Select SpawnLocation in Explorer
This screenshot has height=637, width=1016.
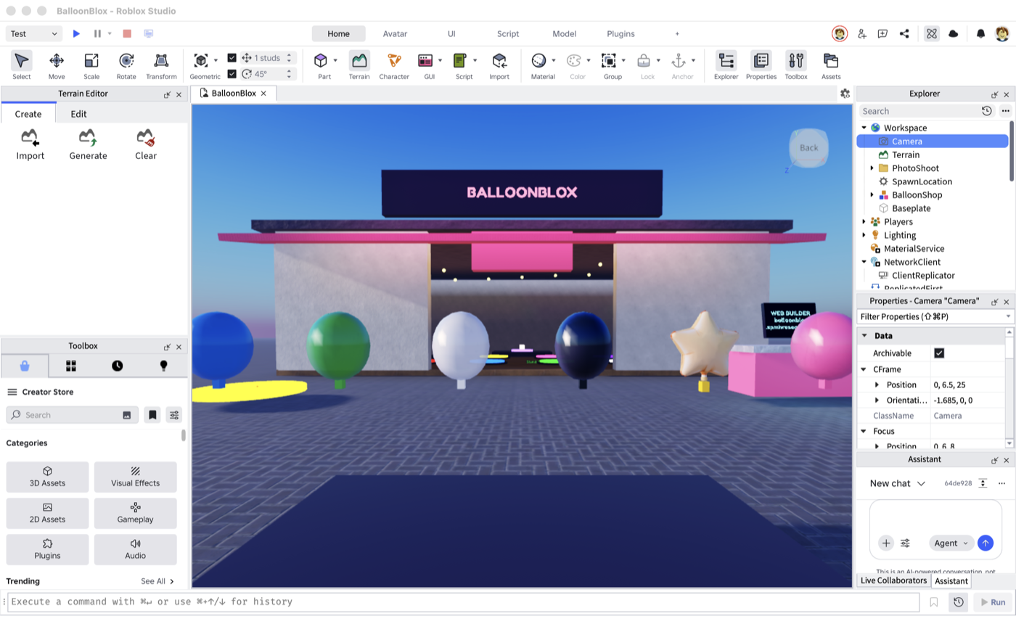(x=922, y=181)
